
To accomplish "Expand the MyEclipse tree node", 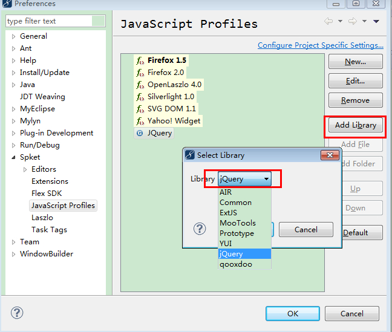I will (13, 109).
